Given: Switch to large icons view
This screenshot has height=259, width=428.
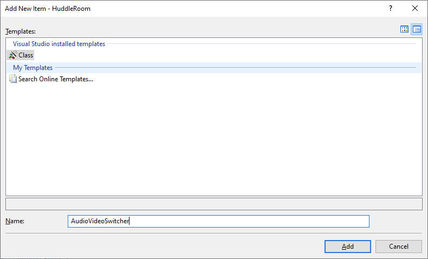Looking at the screenshot, I should [404, 29].
